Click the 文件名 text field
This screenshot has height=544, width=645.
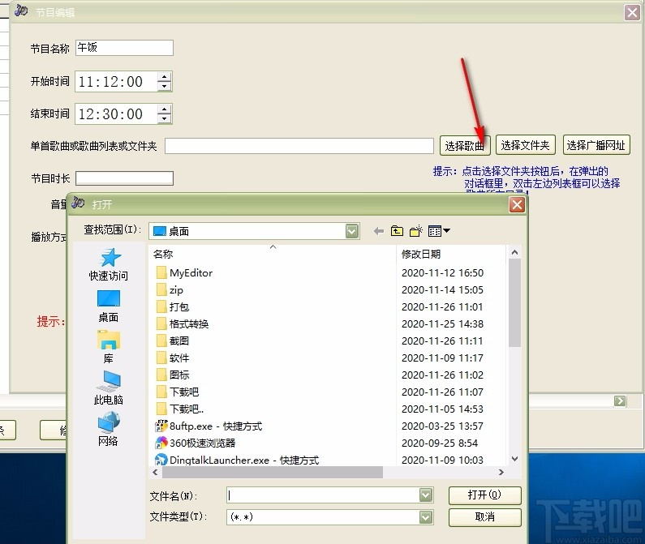[323, 495]
